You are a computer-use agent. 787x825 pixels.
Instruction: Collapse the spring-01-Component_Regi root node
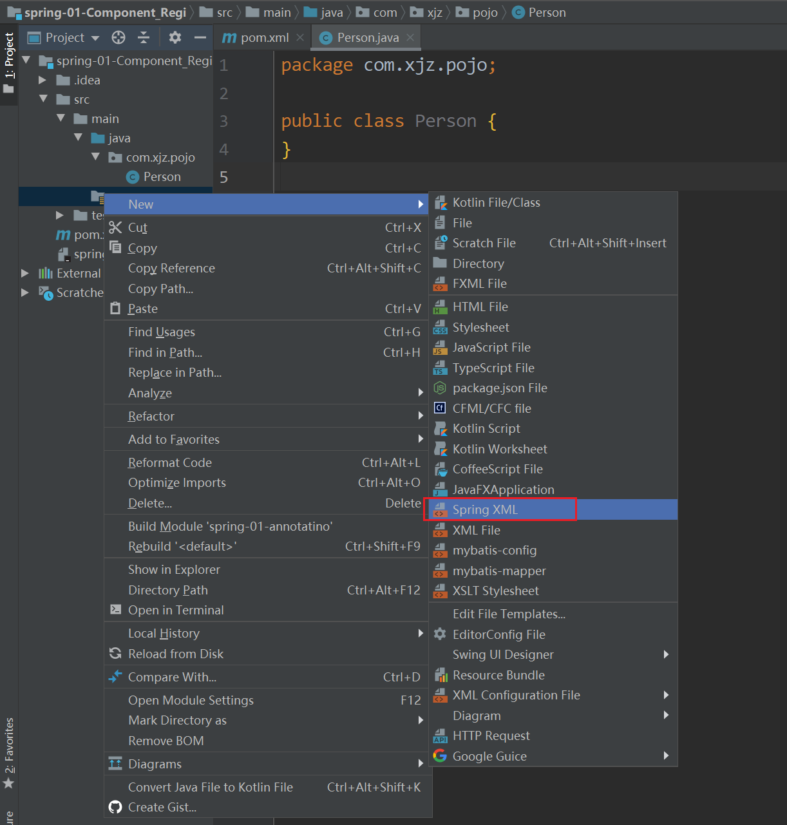coord(26,61)
